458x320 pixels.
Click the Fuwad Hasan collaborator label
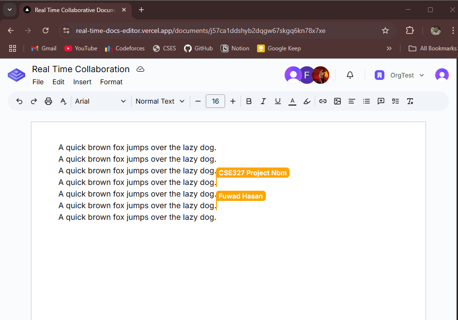[x=241, y=196]
